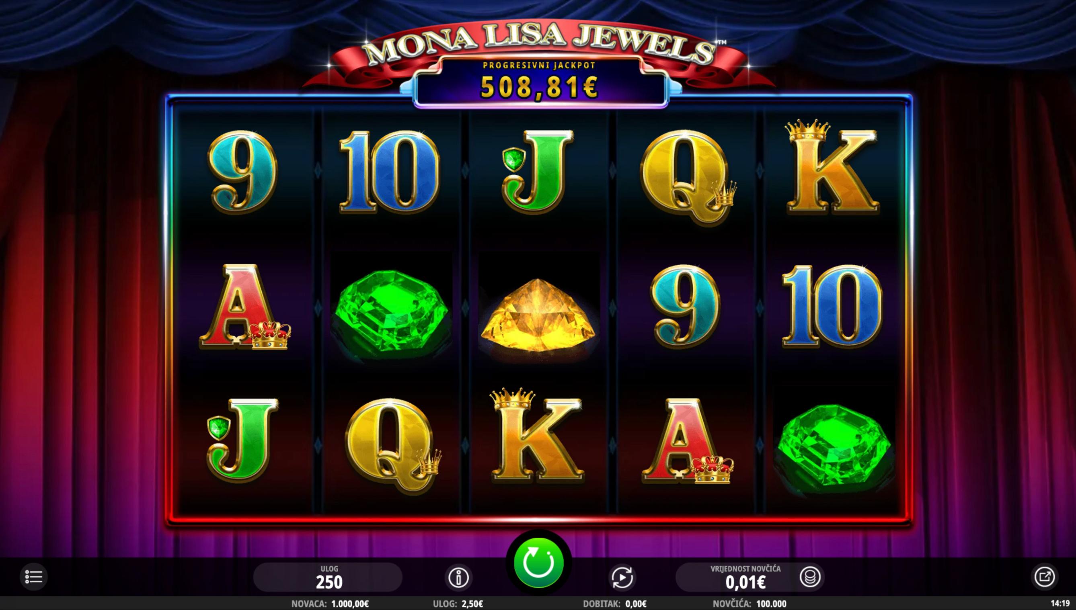This screenshot has height=610, width=1076.
Task: Change the Vrijednost novčića coin value
Action: click(745, 577)
